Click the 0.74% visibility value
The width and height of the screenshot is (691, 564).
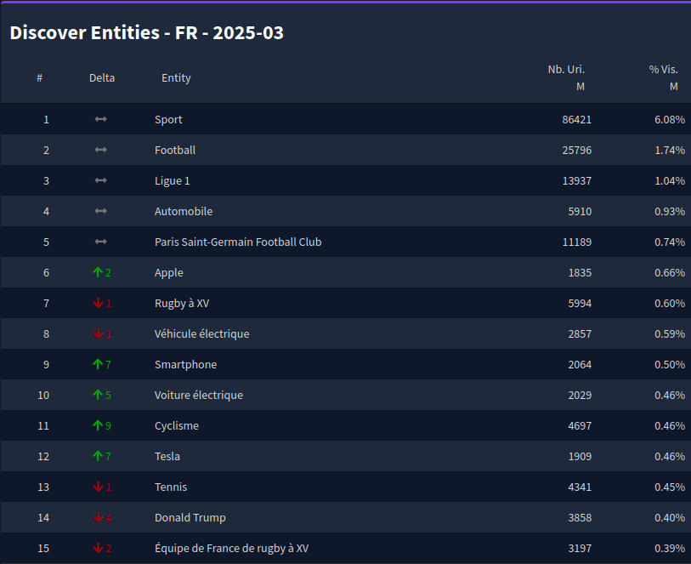[x=670, y=242]
